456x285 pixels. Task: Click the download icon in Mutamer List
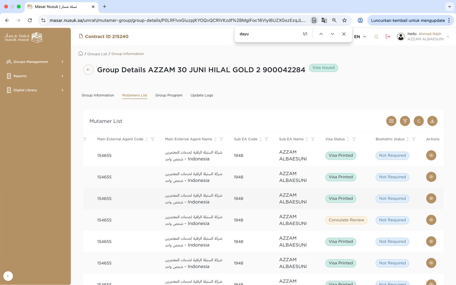pos(432,121)
